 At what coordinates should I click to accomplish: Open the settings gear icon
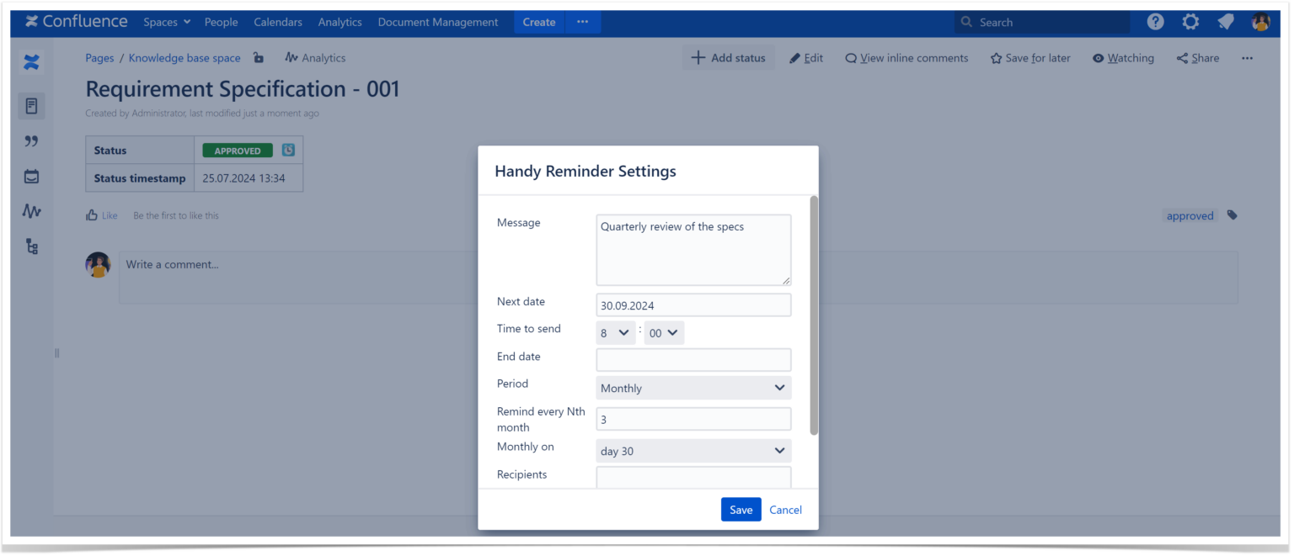(x=1190, y=22)
